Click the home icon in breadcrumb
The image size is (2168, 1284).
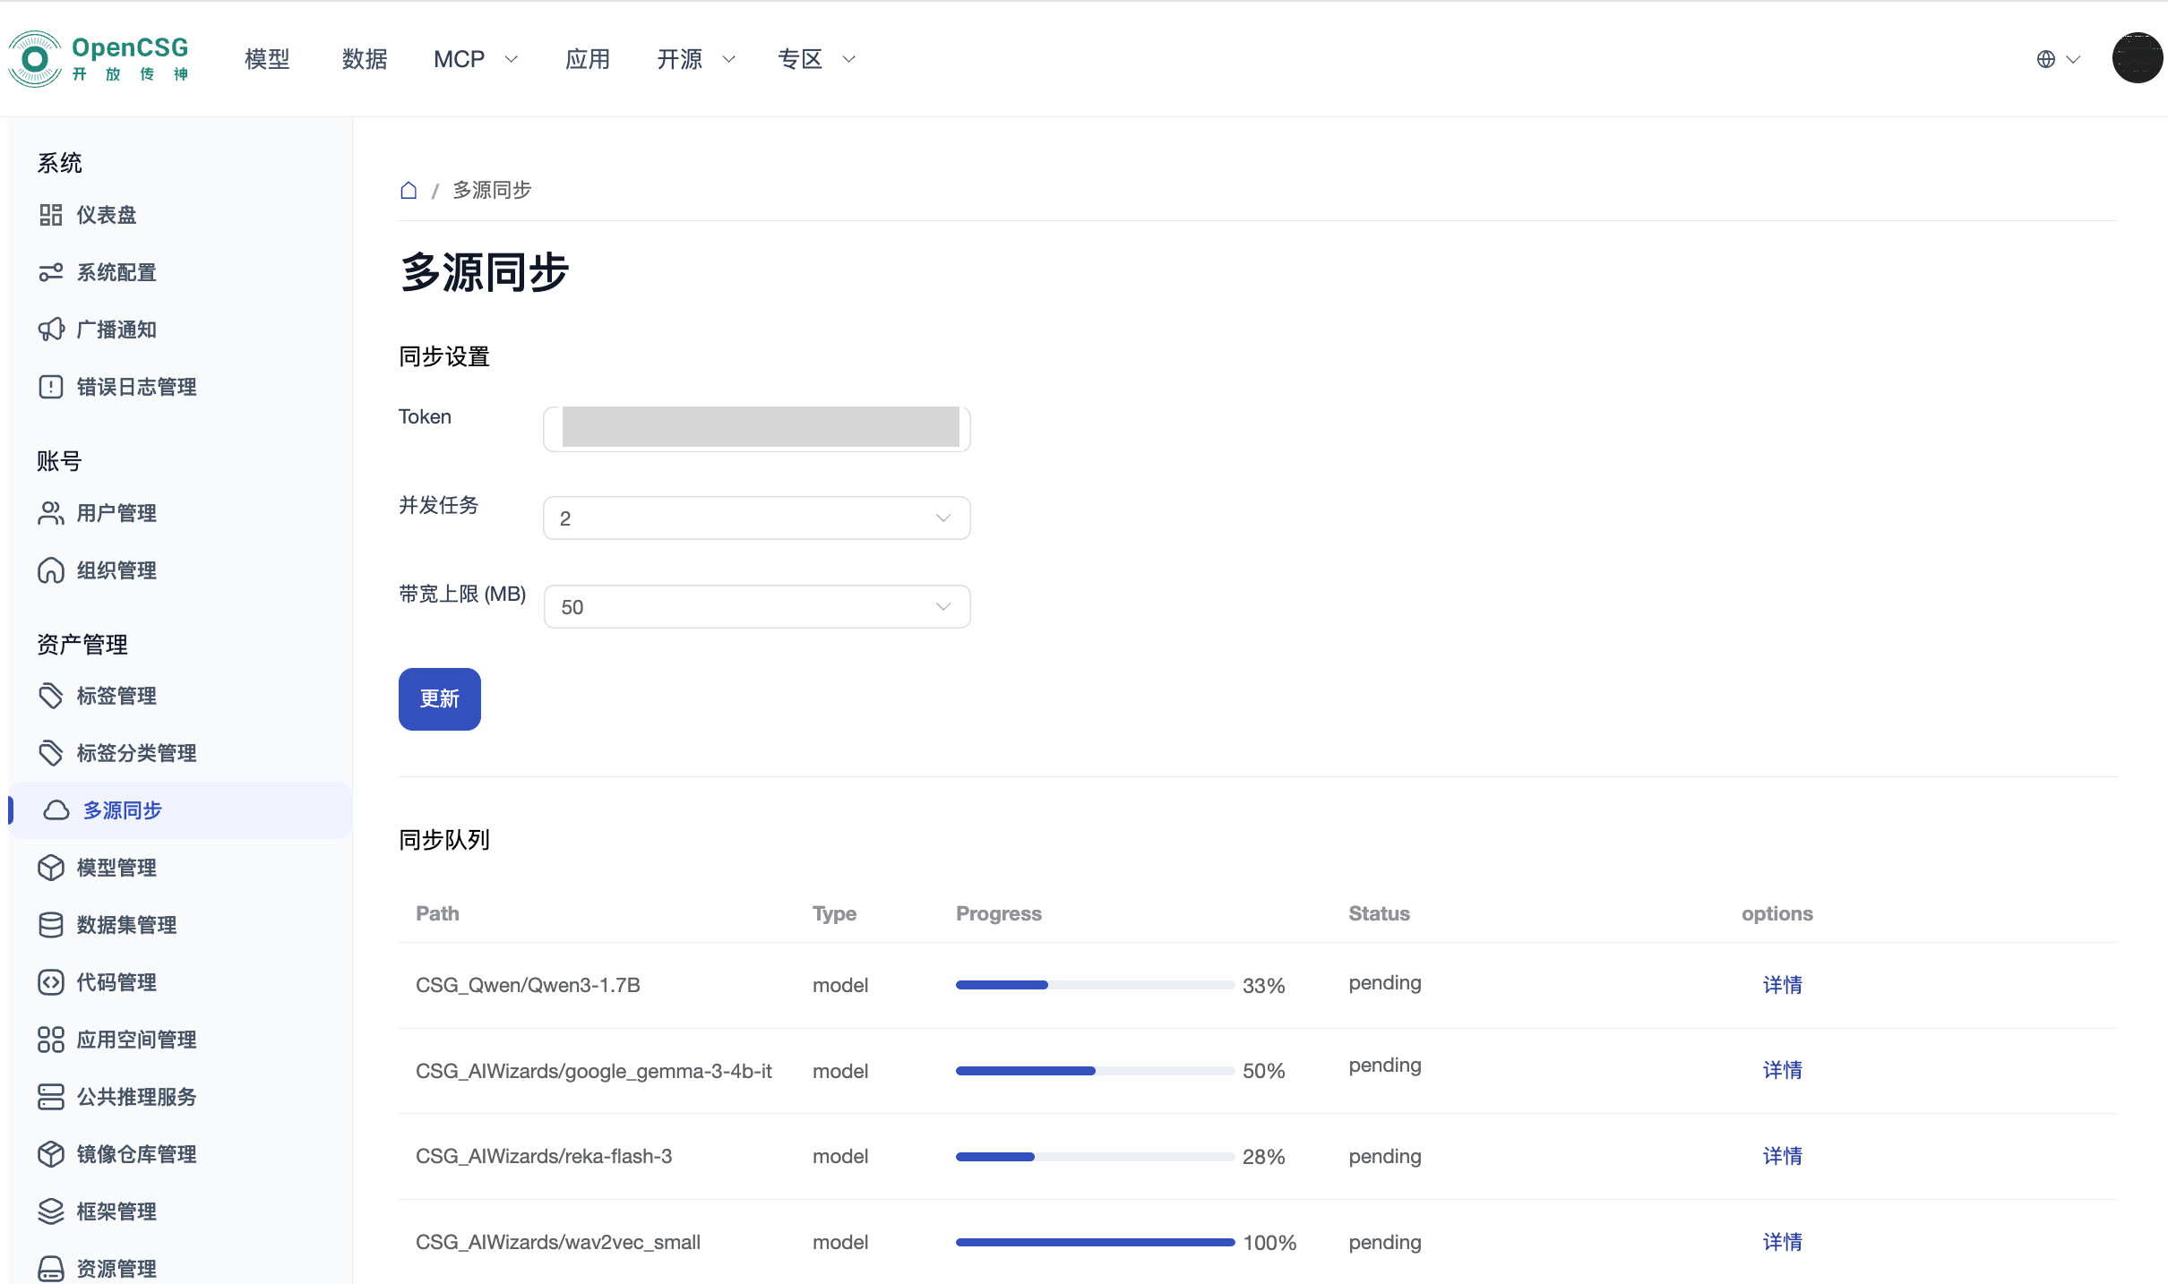click(x=409, y=190)
